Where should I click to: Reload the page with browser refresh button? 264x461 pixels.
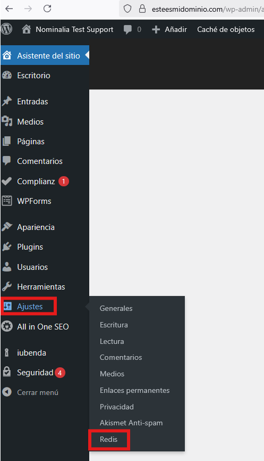[47, 9]
